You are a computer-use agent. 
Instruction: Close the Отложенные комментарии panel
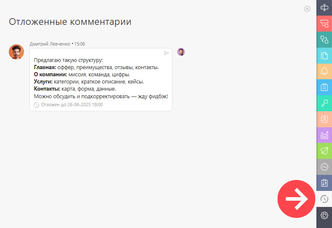coord(307,9)
